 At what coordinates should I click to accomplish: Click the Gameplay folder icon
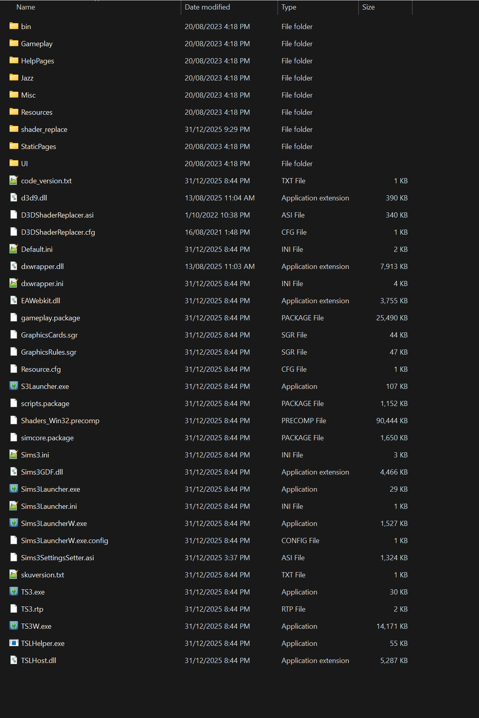(x=14, y=43)
